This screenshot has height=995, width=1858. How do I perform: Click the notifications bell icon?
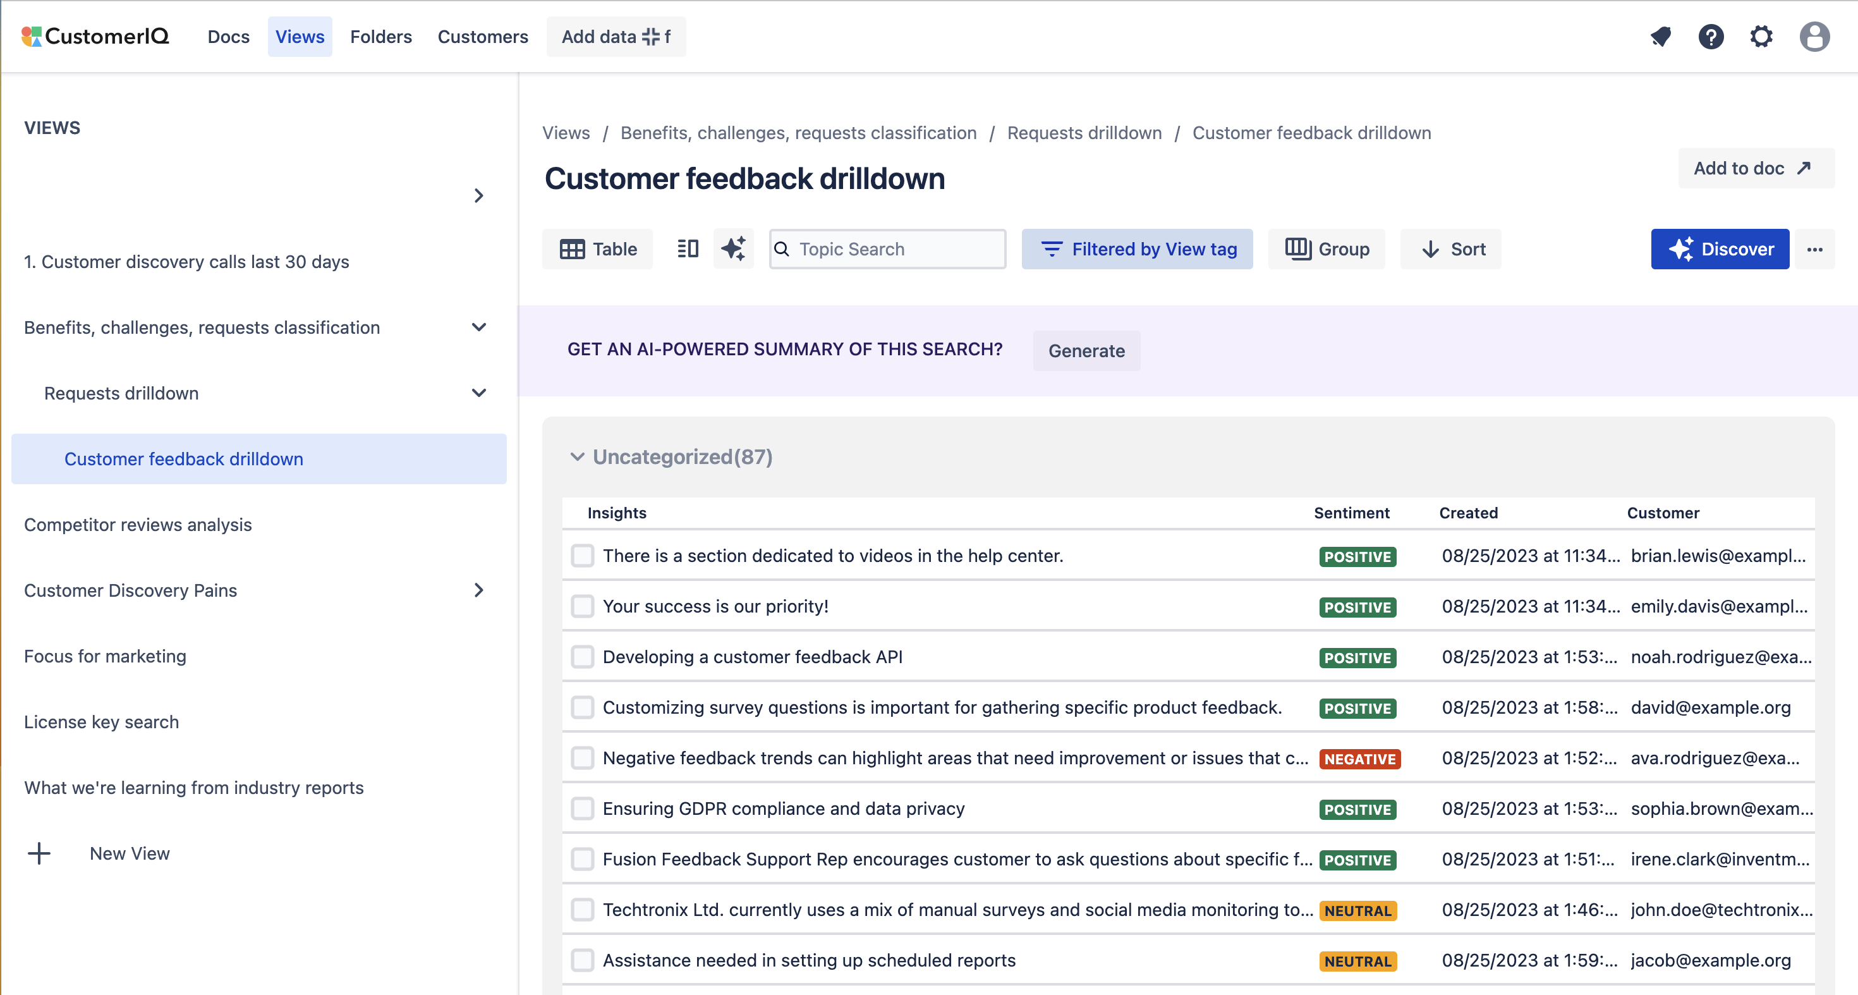[x=1660, y=36]
